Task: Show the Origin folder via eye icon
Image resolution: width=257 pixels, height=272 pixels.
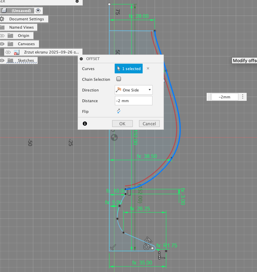Action: (2, 36)
